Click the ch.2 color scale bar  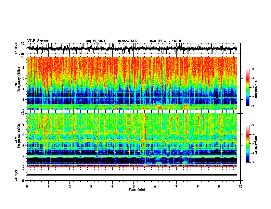[247, 144]
